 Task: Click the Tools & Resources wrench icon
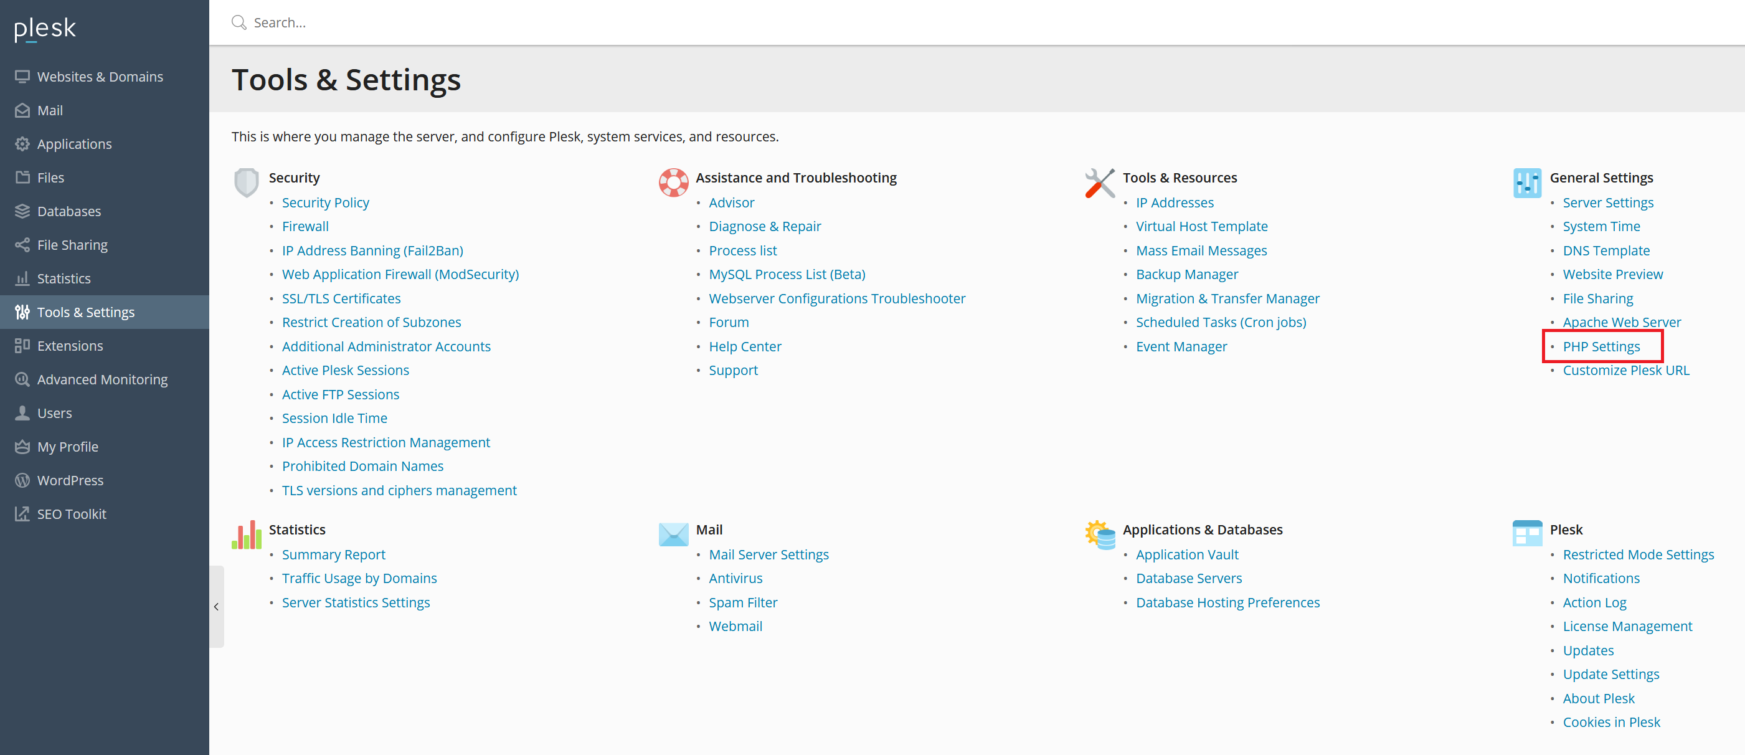(x=1100, y=183)
